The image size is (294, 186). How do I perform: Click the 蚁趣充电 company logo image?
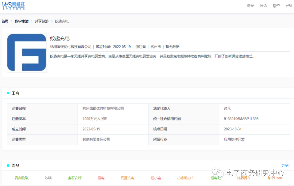click(x=26, y=53)
